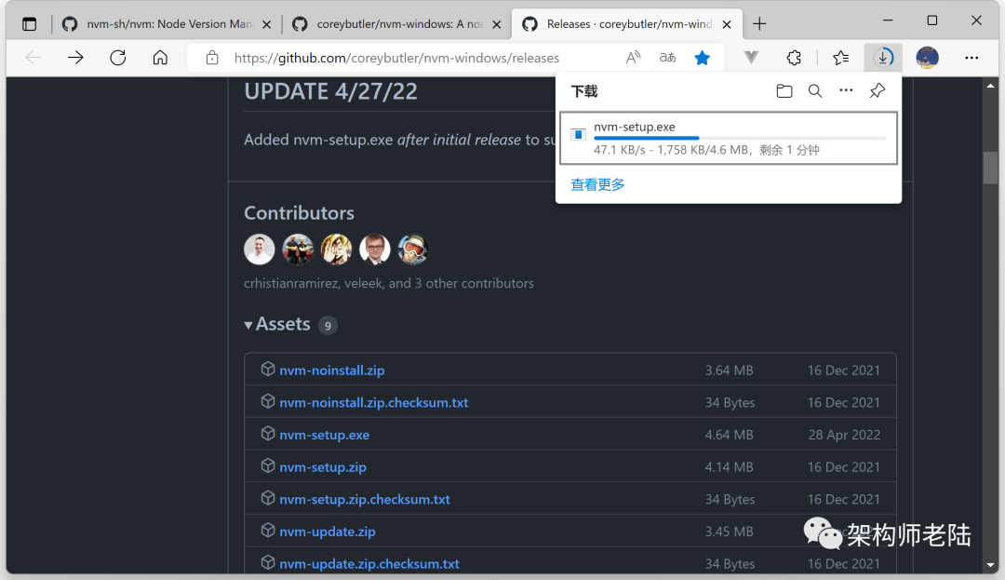
Task: Click the Assets count badge 9
Action: click(x=328, y=326)
